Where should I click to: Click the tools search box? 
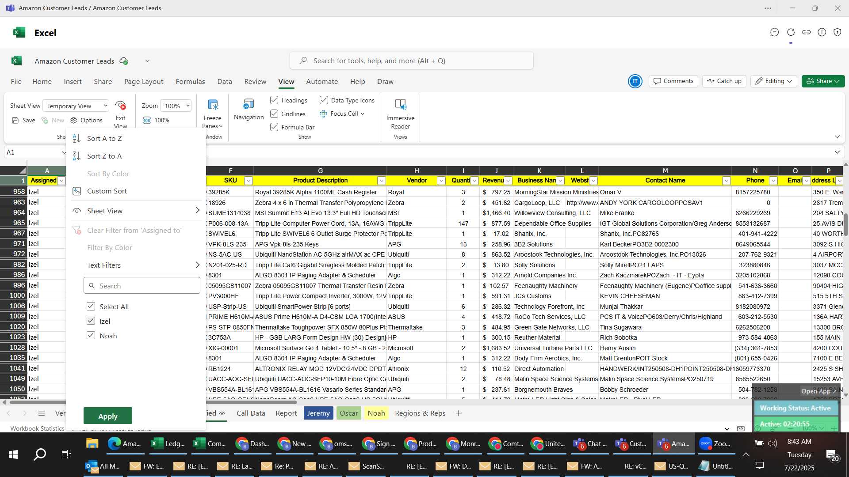point(411,61)
